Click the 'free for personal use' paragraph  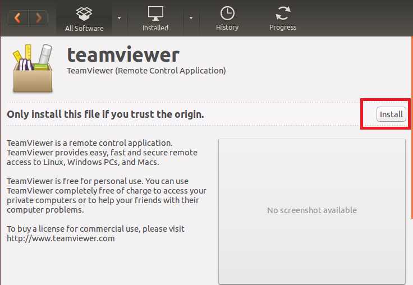tap(107, 195)
